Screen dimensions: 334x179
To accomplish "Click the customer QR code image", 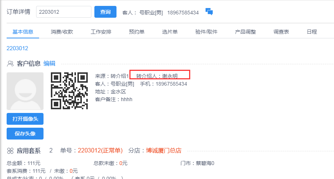I will pos(69,91).
